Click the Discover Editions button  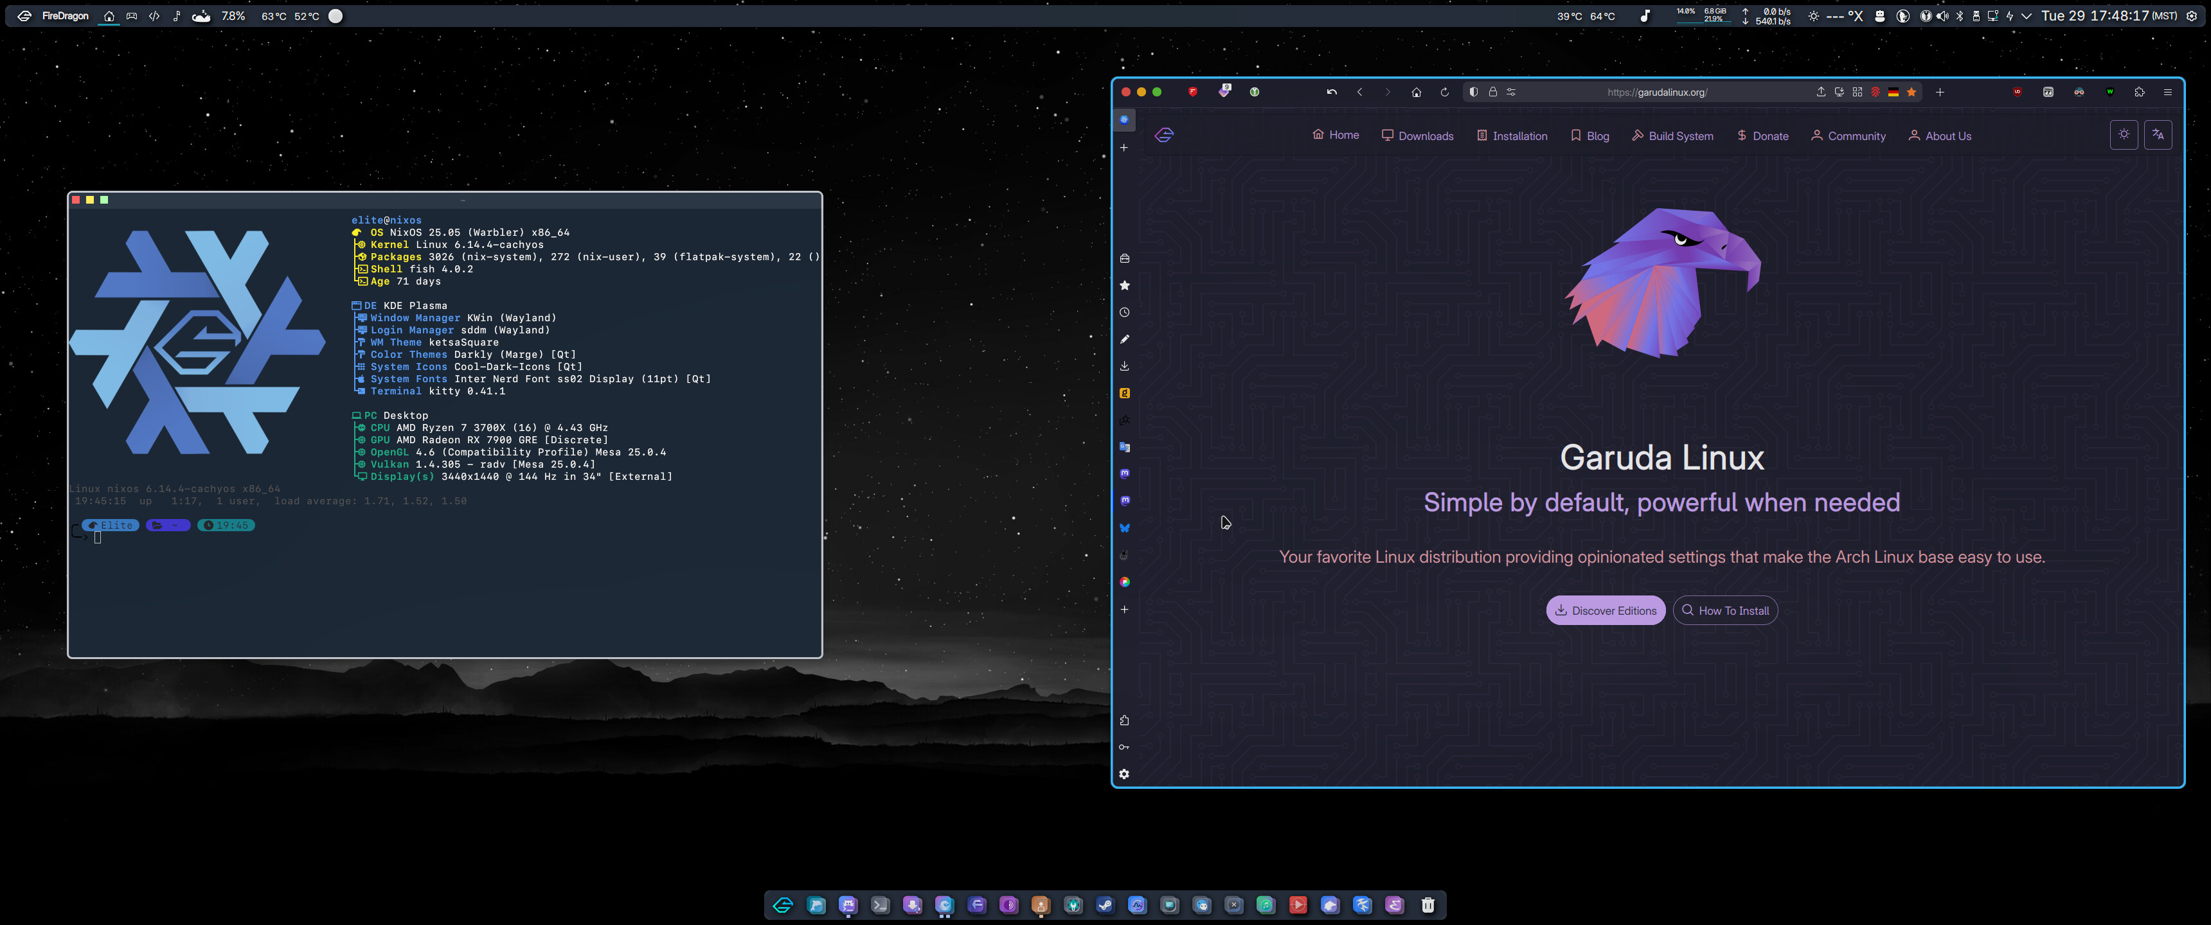pyautogui.click(x=1605, y=610)
